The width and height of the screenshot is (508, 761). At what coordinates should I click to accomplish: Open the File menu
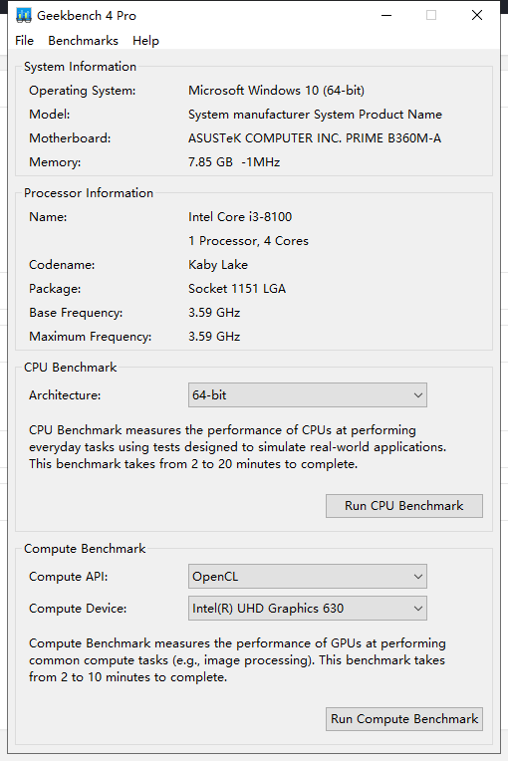24,41
